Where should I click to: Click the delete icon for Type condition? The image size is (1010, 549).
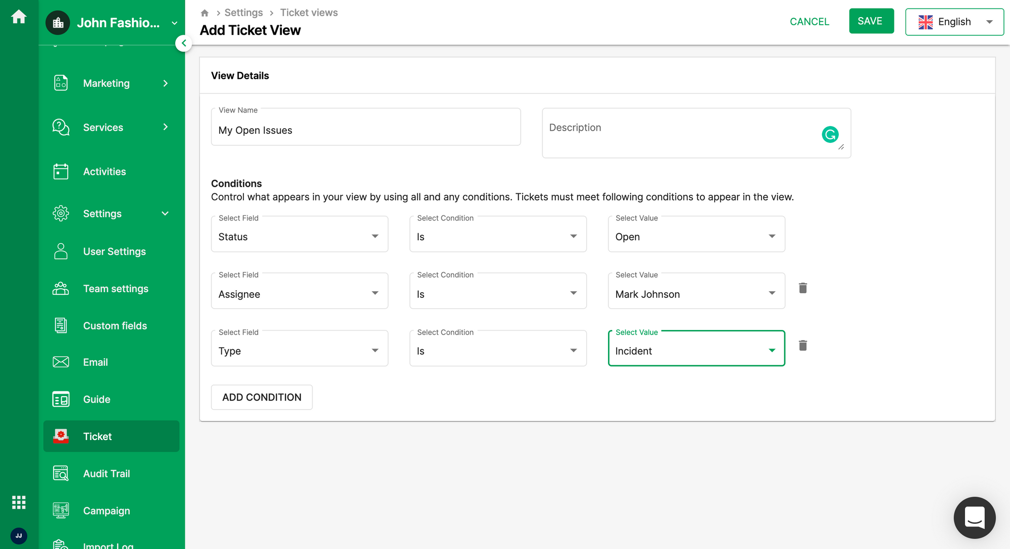(x=803, y=346)
